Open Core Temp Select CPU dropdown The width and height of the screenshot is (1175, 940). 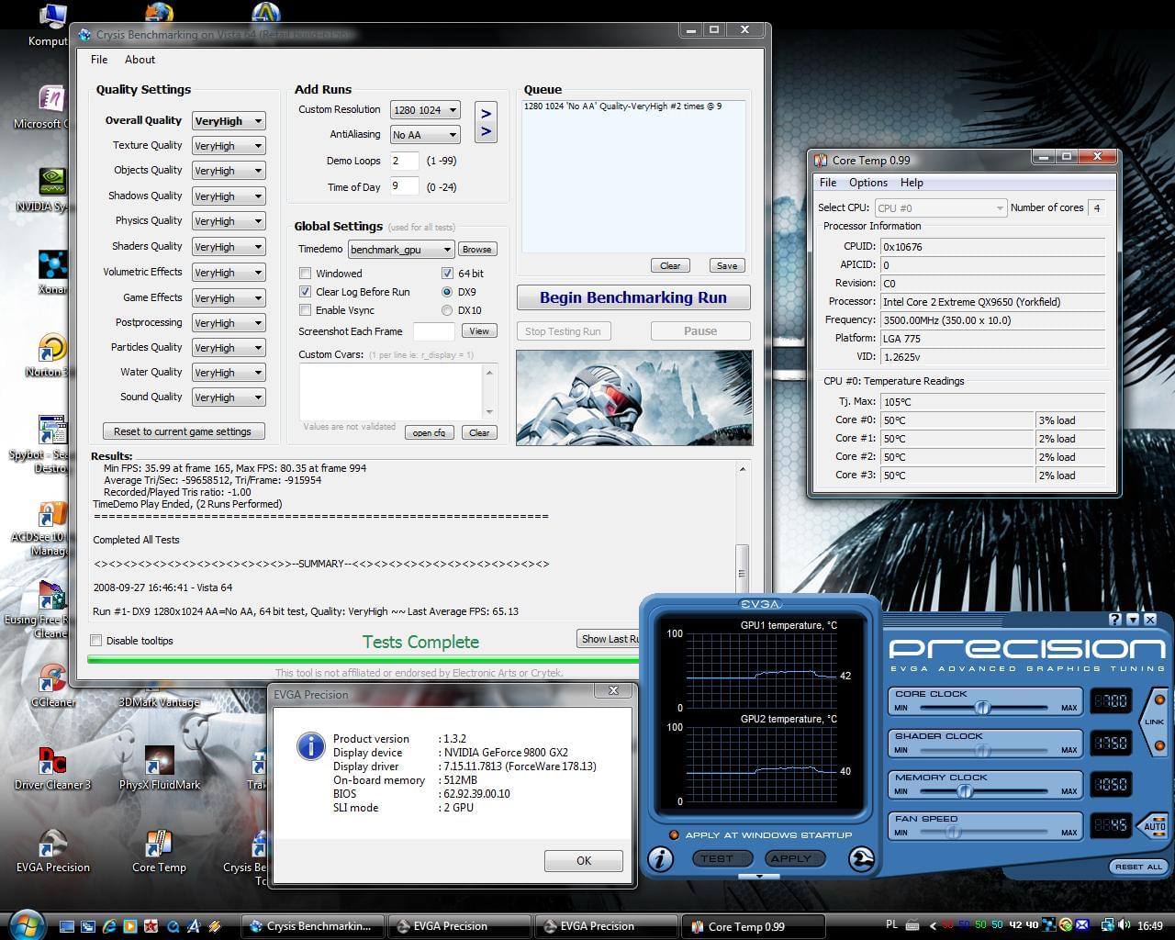(x=940, y=208)
